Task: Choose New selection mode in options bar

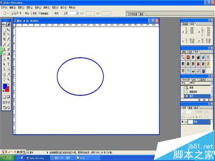Action: [x=12, y=13]
